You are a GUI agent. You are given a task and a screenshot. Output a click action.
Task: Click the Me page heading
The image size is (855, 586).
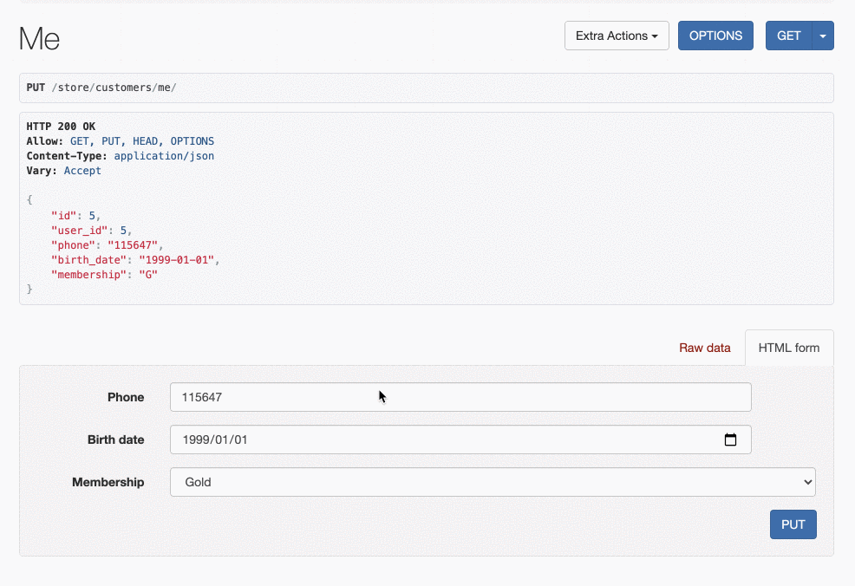click(x=39, y=39)
